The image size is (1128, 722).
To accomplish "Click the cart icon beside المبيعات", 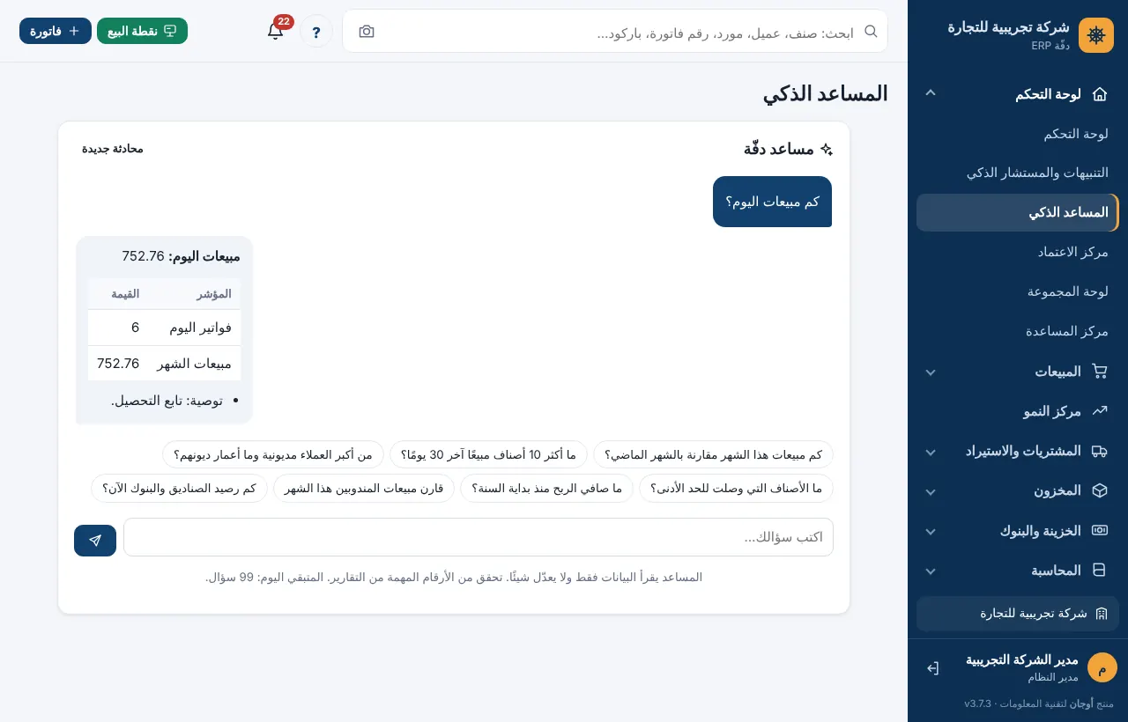I will click(x=1099, y=372).
